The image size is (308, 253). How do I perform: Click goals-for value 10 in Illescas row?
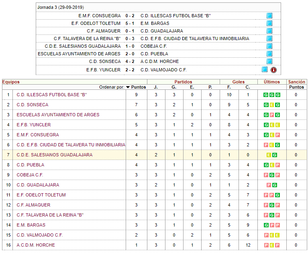229,95
